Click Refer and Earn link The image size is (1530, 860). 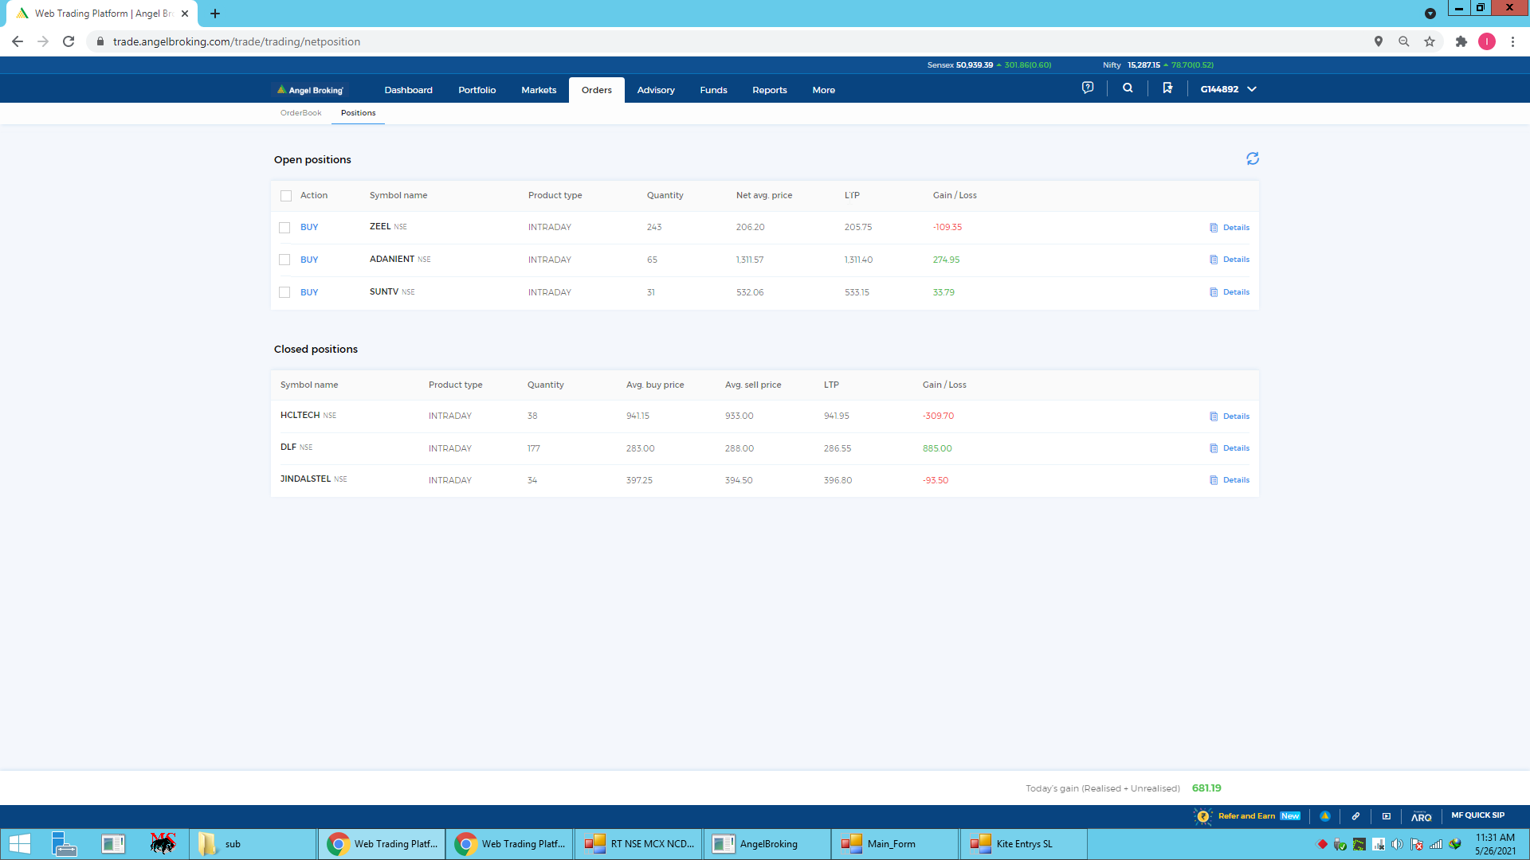1246,816
